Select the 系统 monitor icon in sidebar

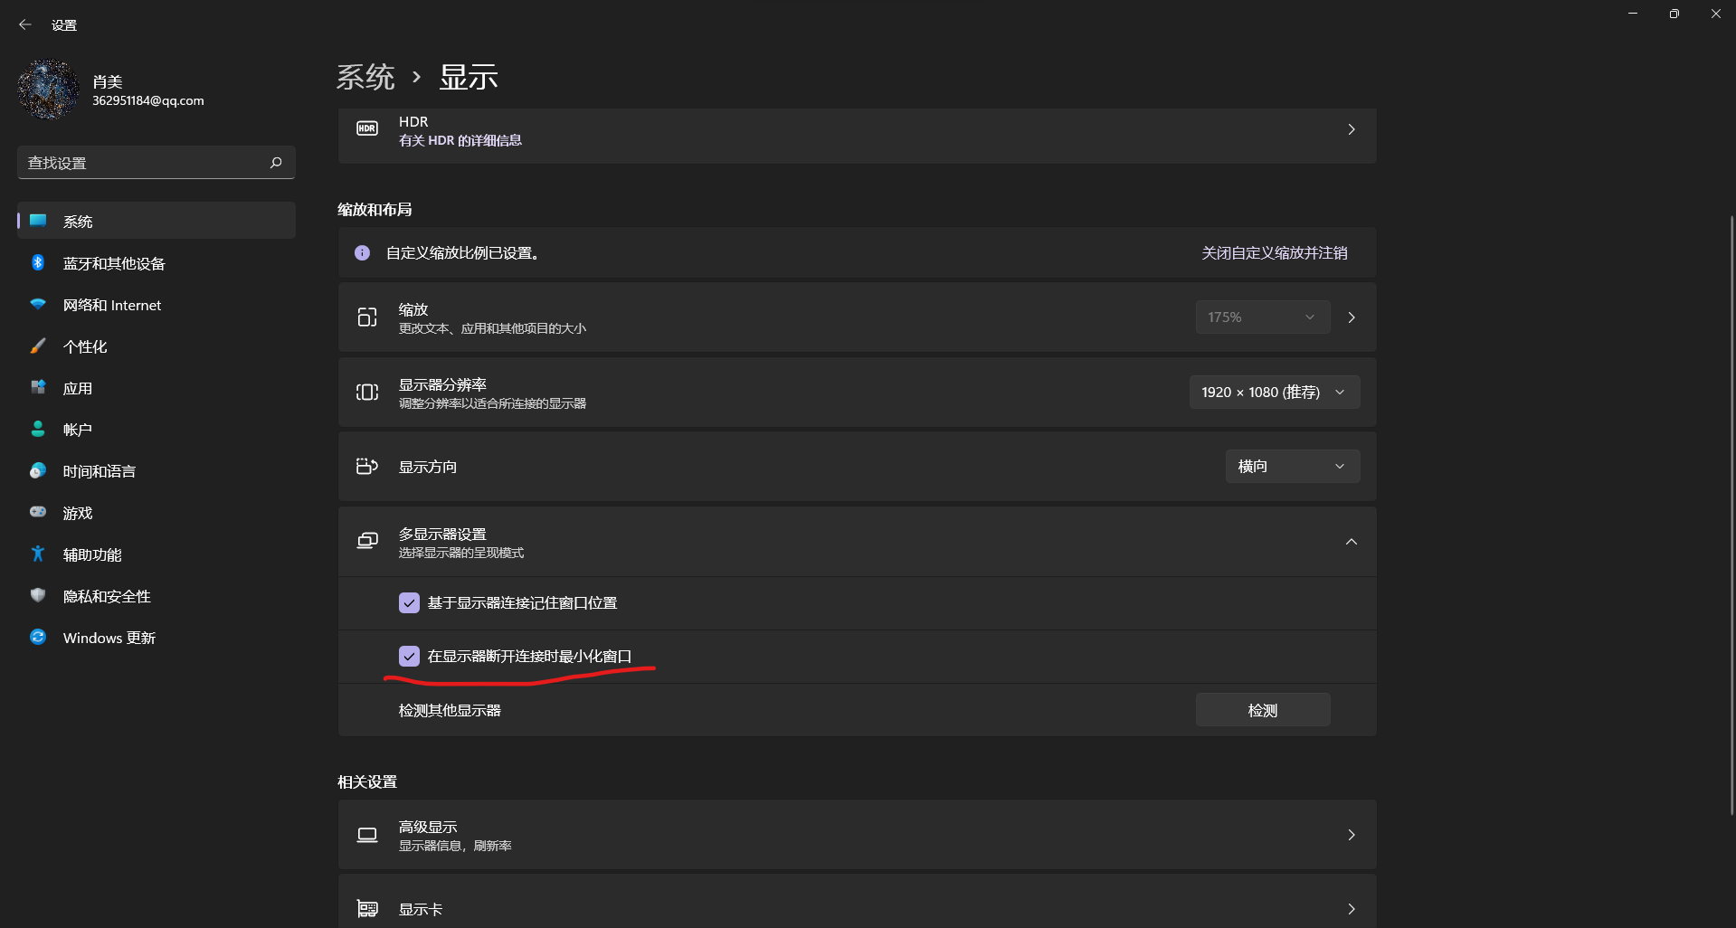[38, 221]
